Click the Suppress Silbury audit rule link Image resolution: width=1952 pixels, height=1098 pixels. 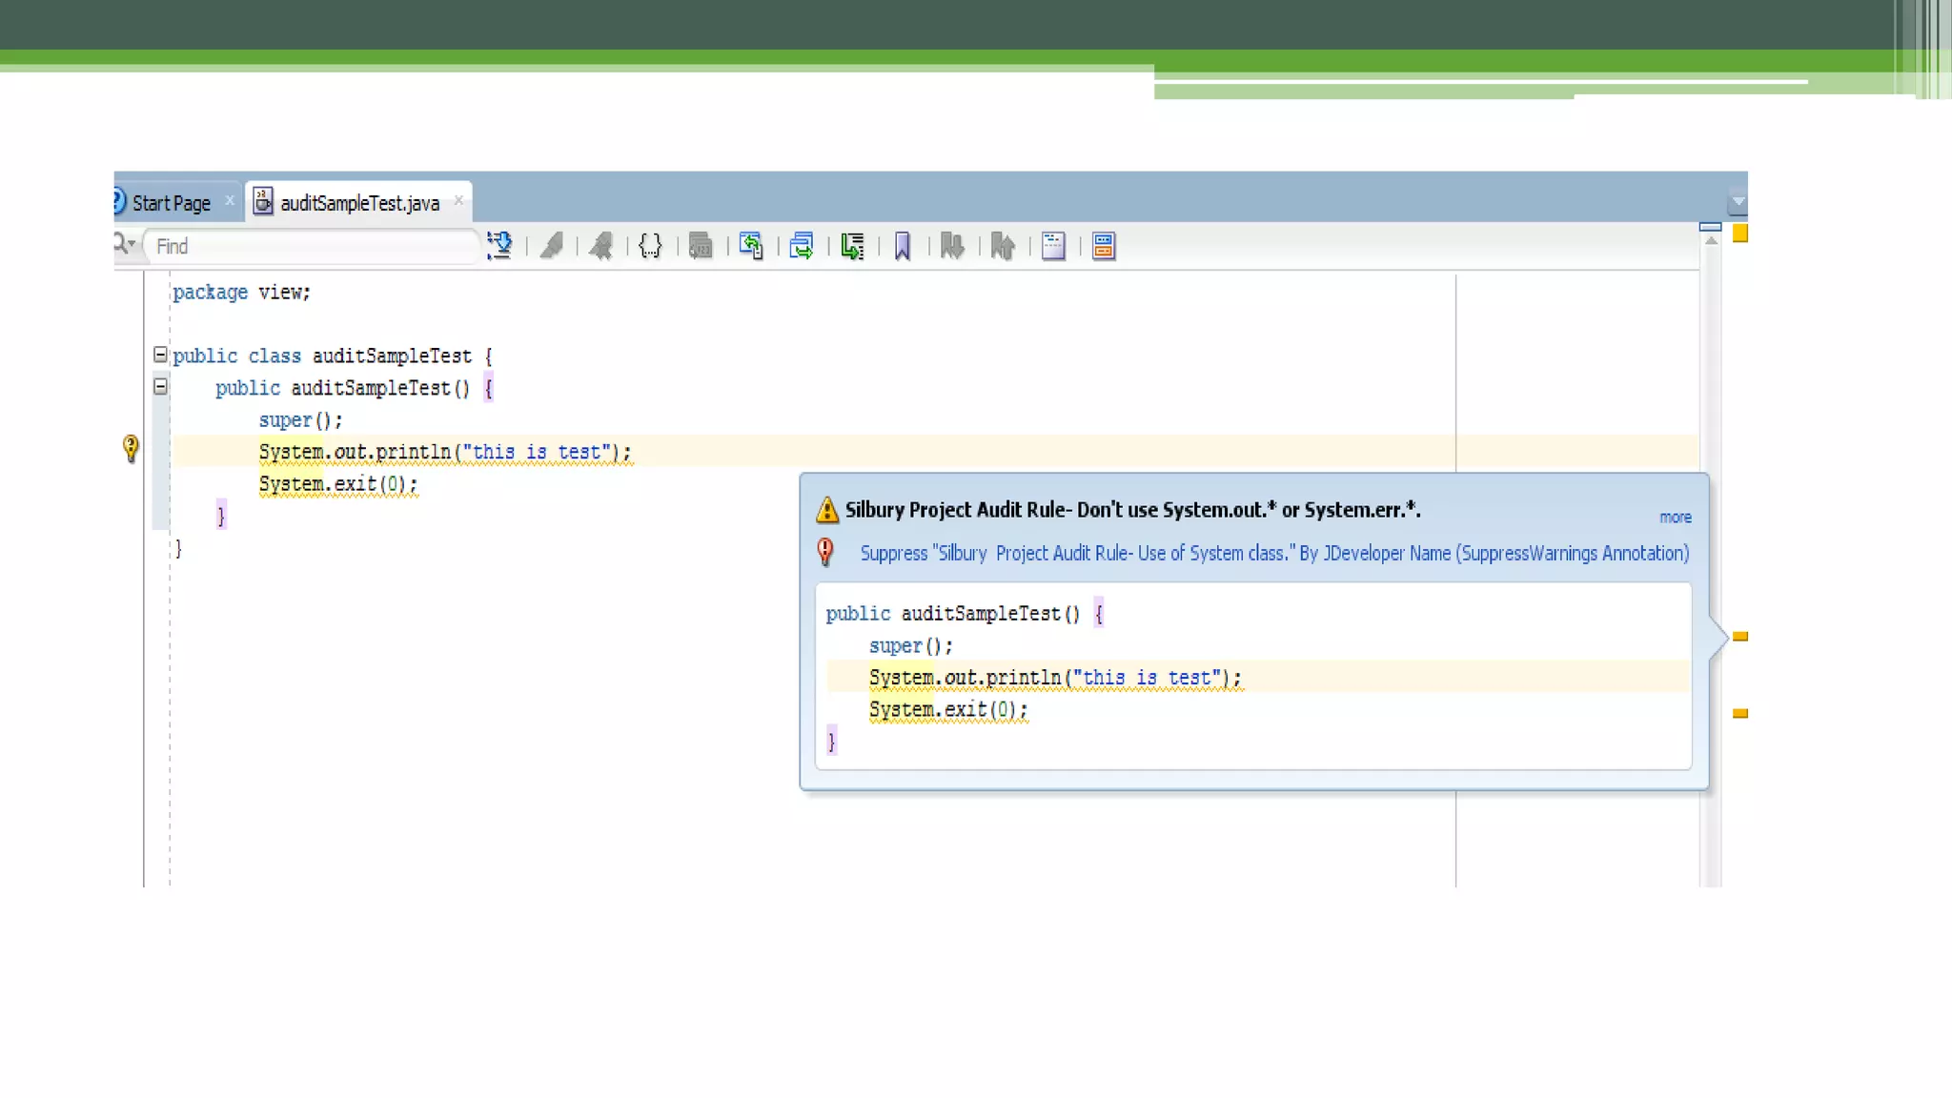tap(1273, 554)
